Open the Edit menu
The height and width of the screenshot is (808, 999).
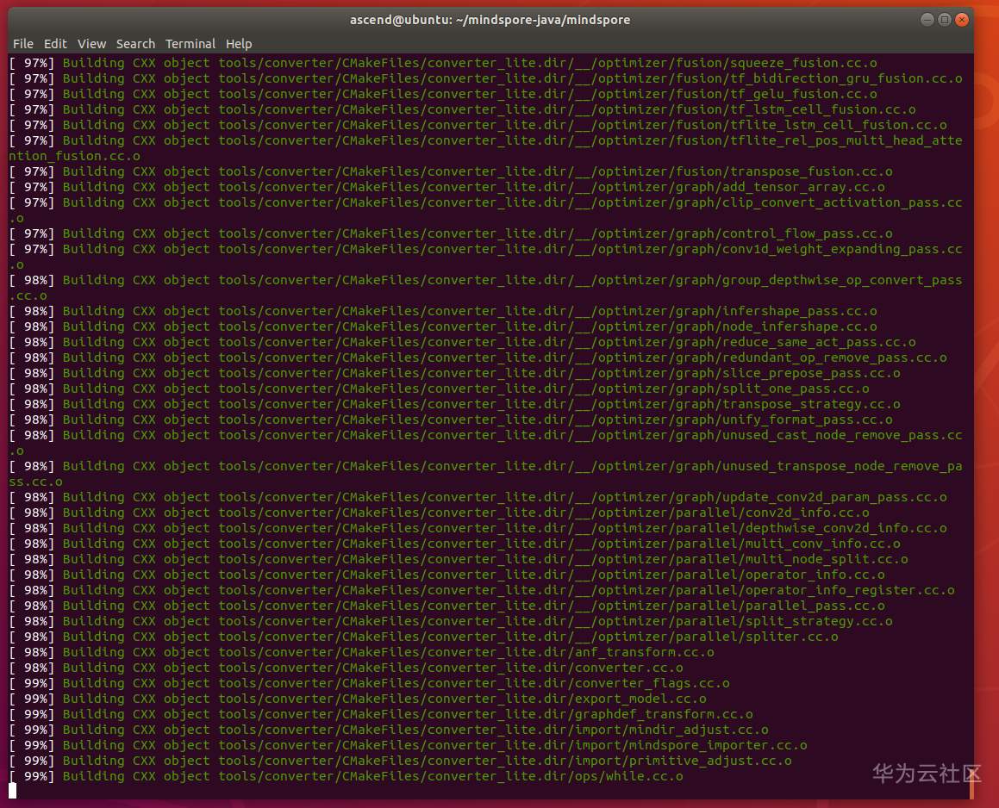[55, 44]
